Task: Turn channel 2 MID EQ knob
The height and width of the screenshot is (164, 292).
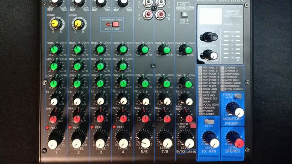Action: point(78,66)
